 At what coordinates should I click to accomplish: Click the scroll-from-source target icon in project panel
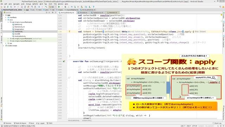point(46,13)
